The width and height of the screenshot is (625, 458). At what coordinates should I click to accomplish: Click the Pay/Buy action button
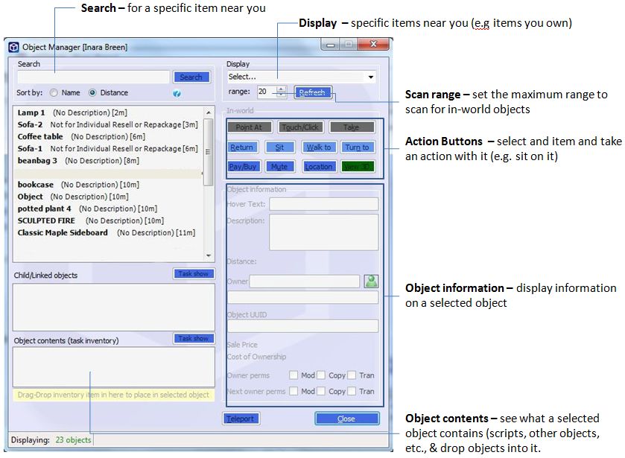(242, 167)
